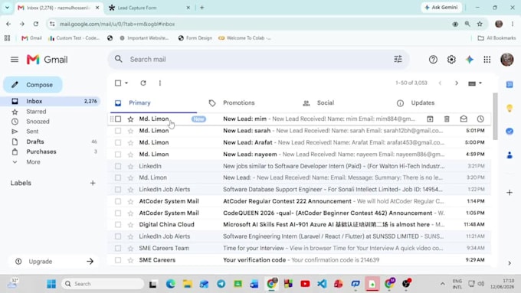
Task: Open the Windows Start button
Action: click(51, 284)
